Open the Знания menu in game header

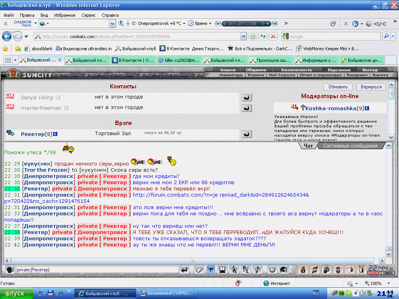coord(228,70)
